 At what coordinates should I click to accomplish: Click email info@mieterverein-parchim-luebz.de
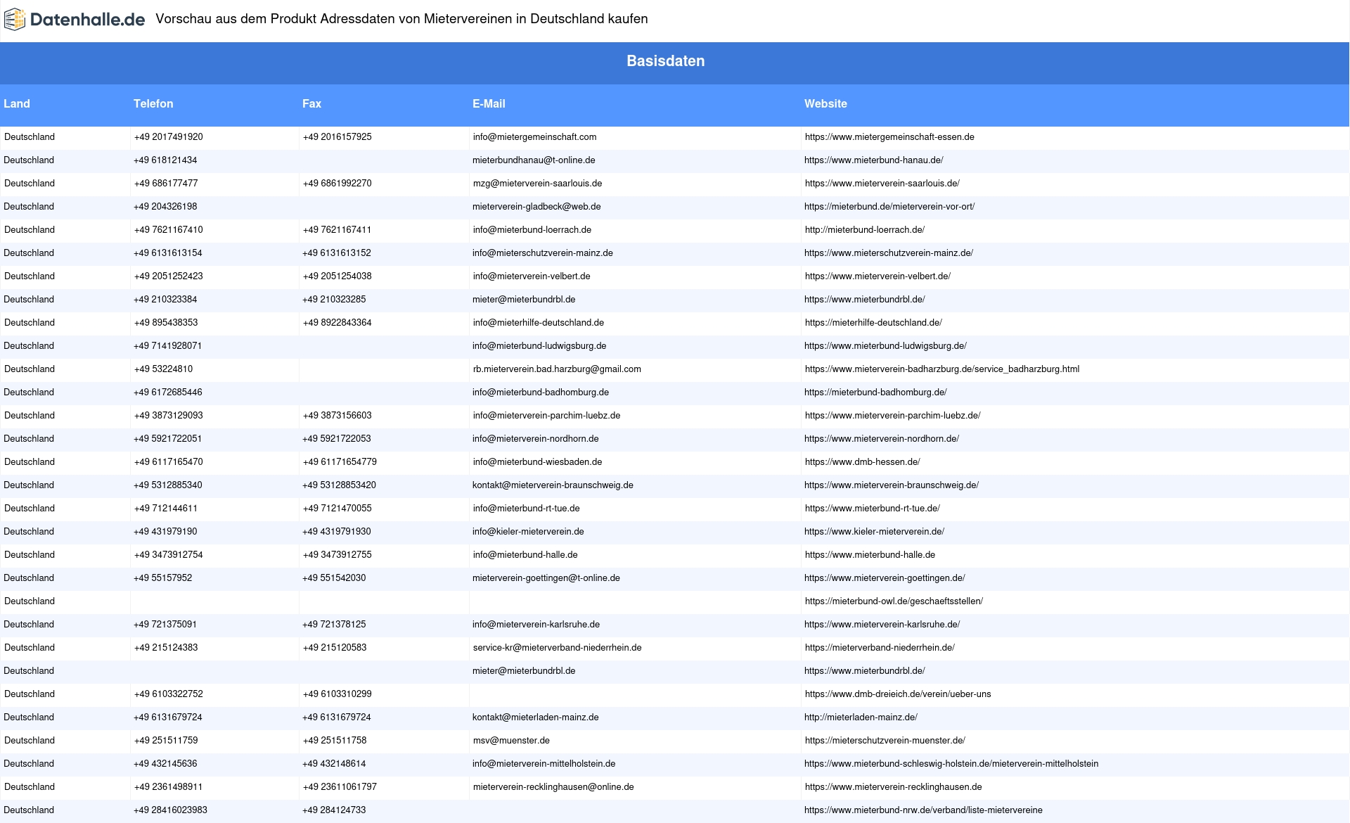click(547, 416)
